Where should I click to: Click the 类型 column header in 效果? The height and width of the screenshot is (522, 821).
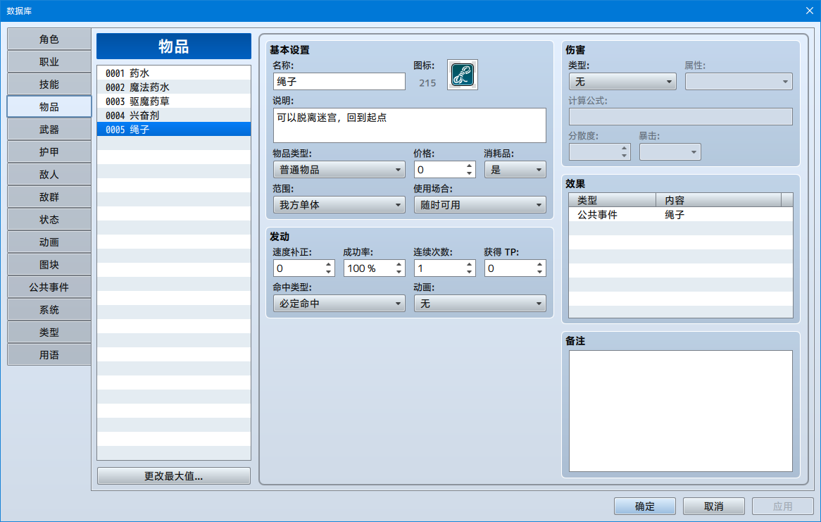613,200
